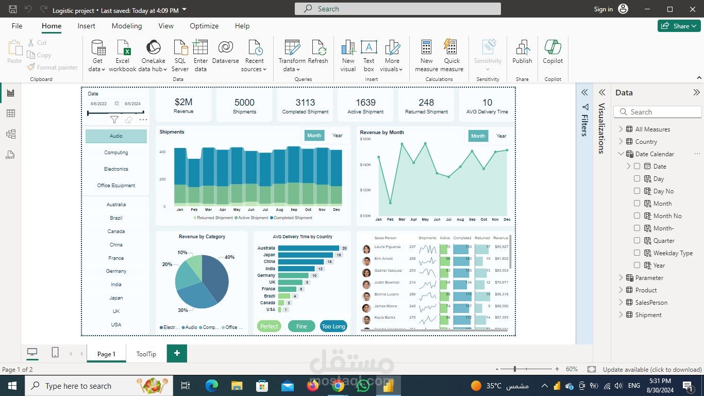Expand the SalesPerson table

(621, 302)
